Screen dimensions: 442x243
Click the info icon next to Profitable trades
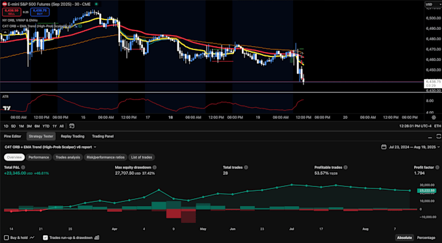pyautogui.click(x=346, y=168)
